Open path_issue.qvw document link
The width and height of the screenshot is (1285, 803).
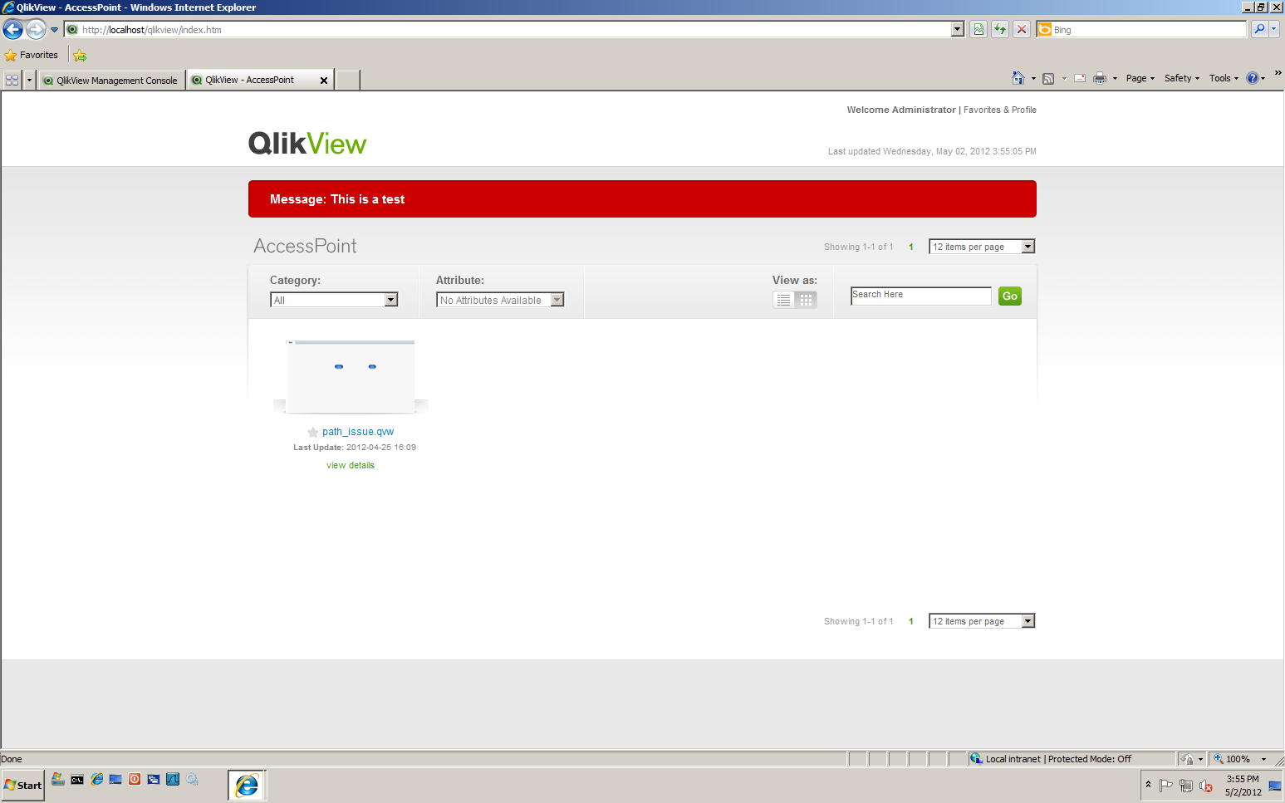(359, 431)
